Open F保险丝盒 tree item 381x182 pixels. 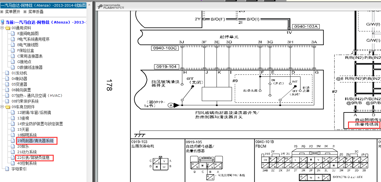pos(25,50)
